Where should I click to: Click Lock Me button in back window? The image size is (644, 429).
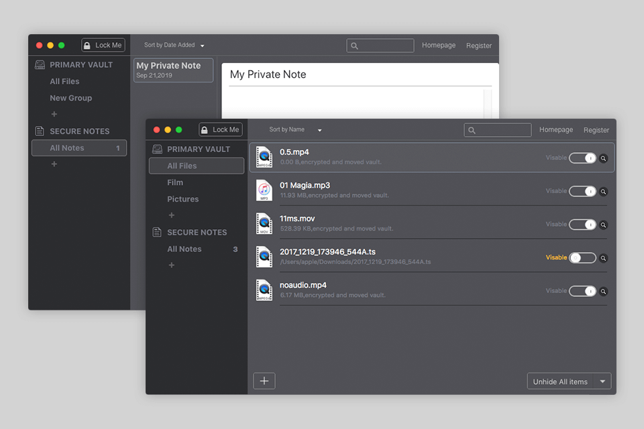click(103, 45)
